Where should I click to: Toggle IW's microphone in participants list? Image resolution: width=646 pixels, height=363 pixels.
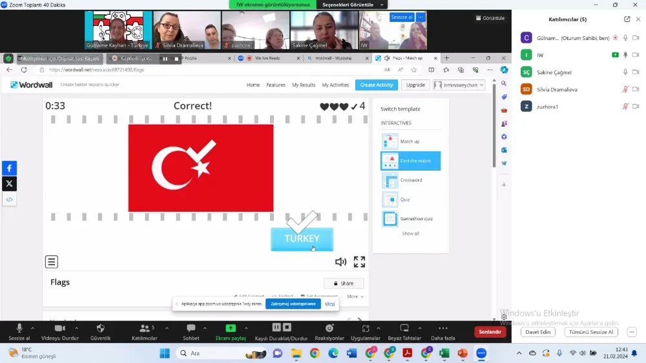[x=625, y=55]
